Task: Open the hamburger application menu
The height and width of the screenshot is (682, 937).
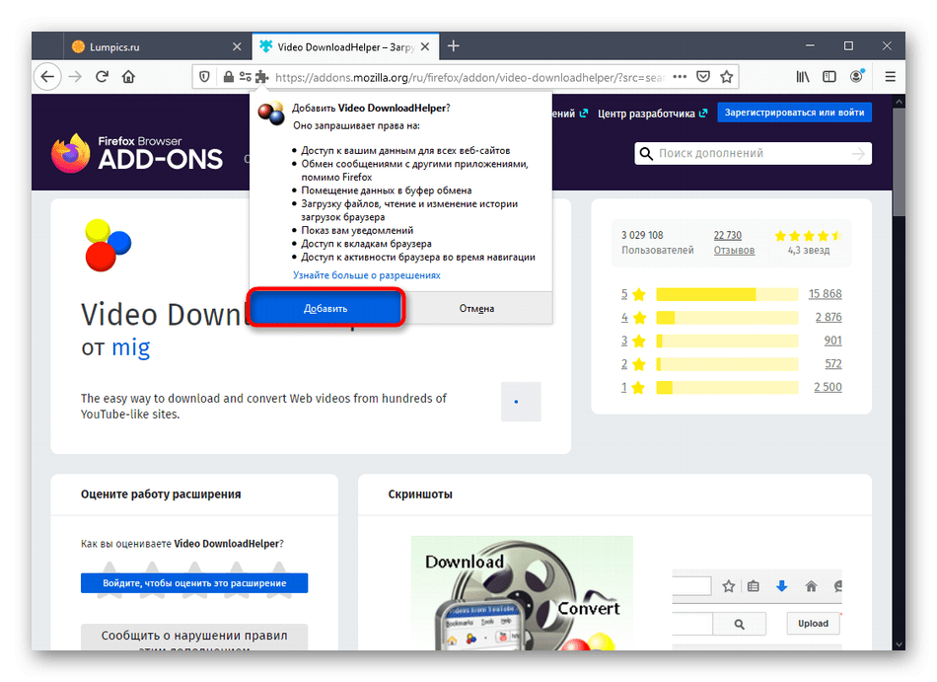Action: click(891, 77)
